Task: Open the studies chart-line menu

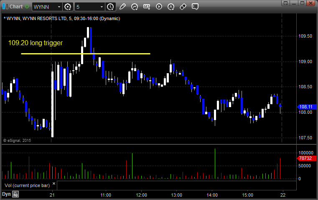Action: [x=134, y=7]
